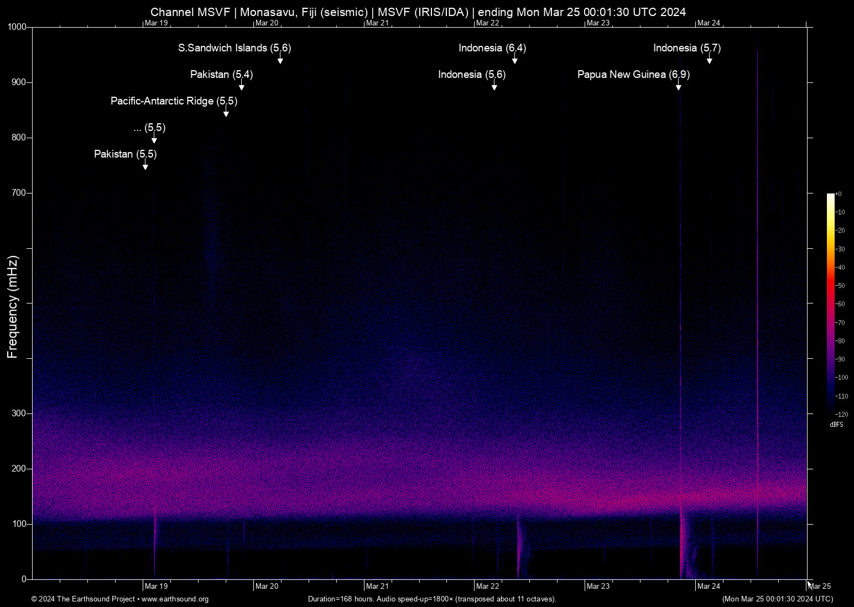This screenshot has width=854, height=607.
Task: Select Mar 24 on the bottom date axis
Action: [709, 587]
